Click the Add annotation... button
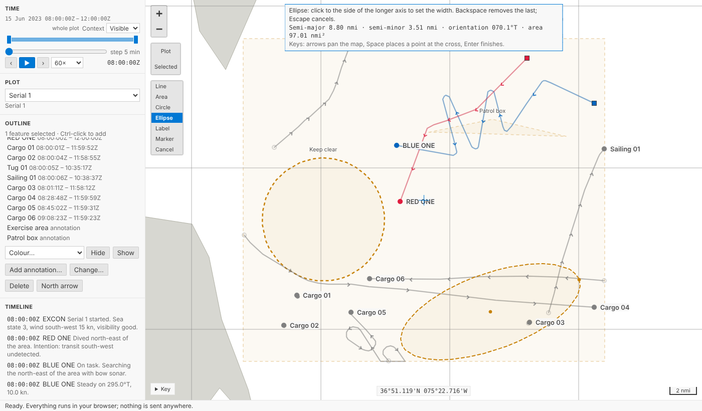 click(x=36, y=270)
